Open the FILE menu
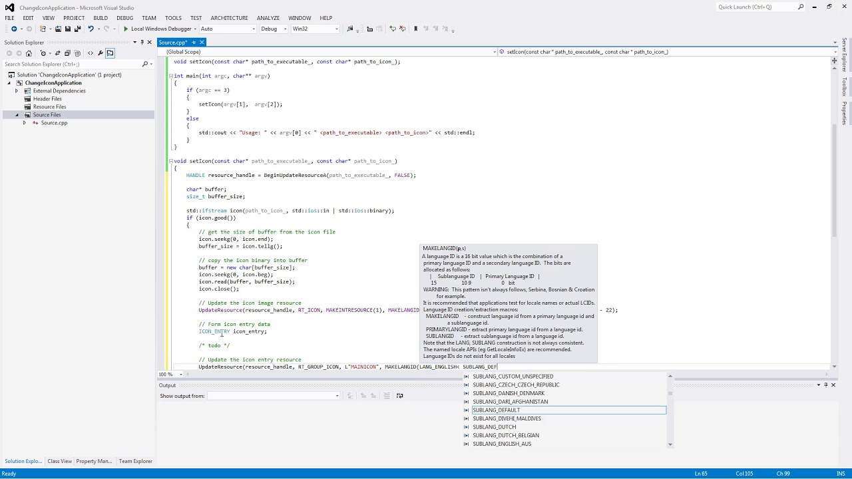The image size is (852, 479). [x=10, y=18]
